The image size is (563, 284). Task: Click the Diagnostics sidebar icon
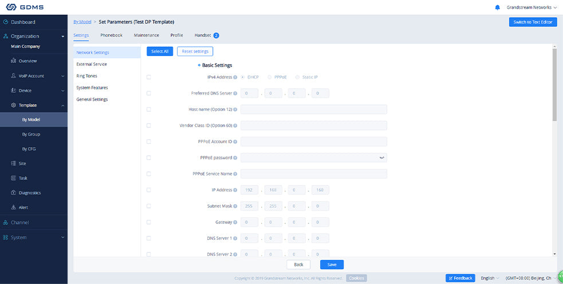(x=14, y=193)
